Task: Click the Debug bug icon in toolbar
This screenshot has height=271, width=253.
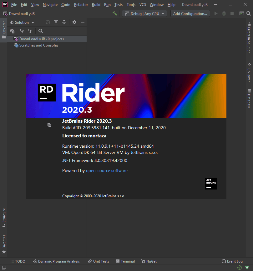Action: [x=224, y=13]
